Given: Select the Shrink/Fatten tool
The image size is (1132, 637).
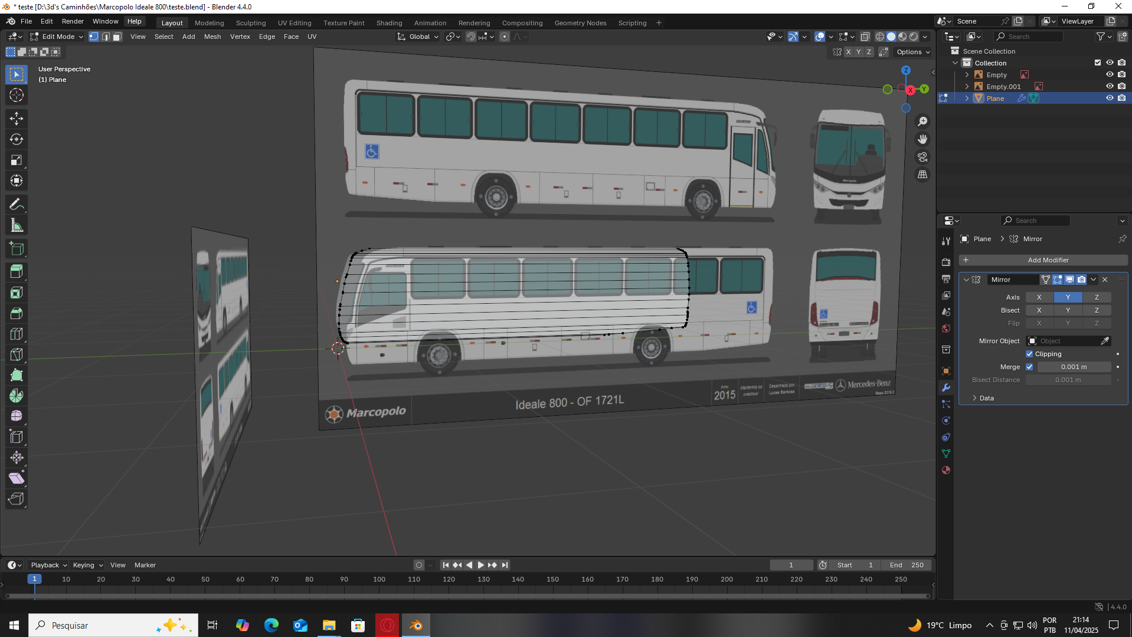Looking at the screenshot, I should click(x=17, y=458).
